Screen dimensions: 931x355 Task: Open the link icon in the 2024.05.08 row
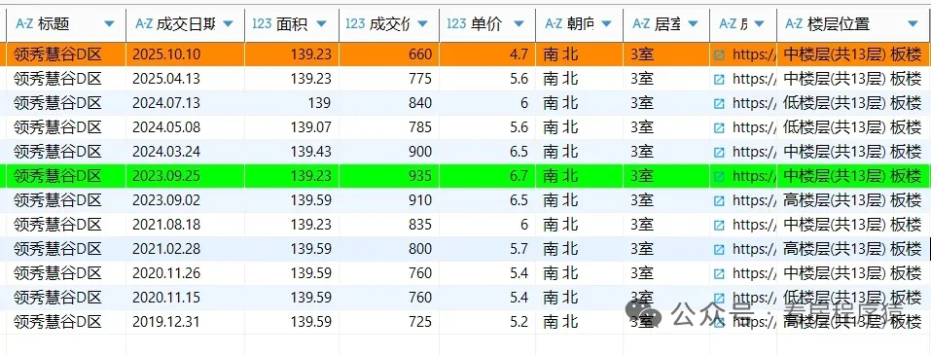[719, 127]
